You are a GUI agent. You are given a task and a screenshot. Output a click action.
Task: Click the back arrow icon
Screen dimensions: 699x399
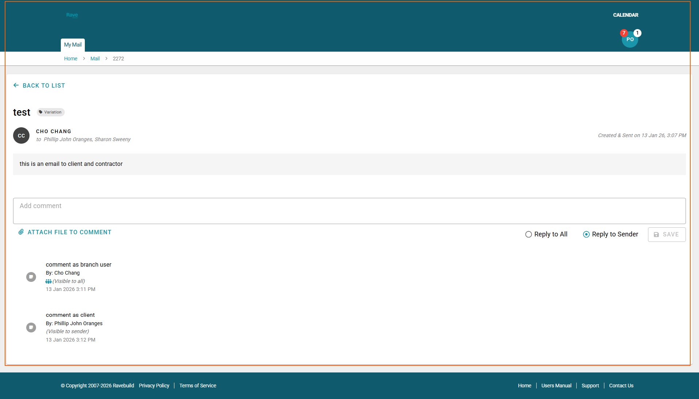16,85
